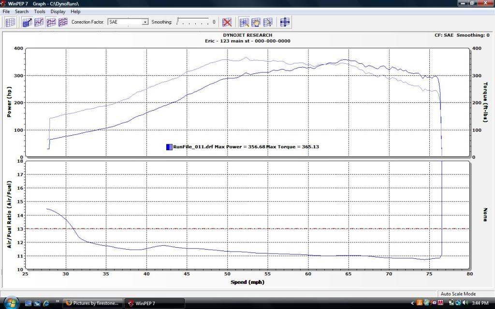Image resolution: width=495 pixels, height=309 pixels.
Task: Activate the hand pan tool
Action: pos(256,22)
